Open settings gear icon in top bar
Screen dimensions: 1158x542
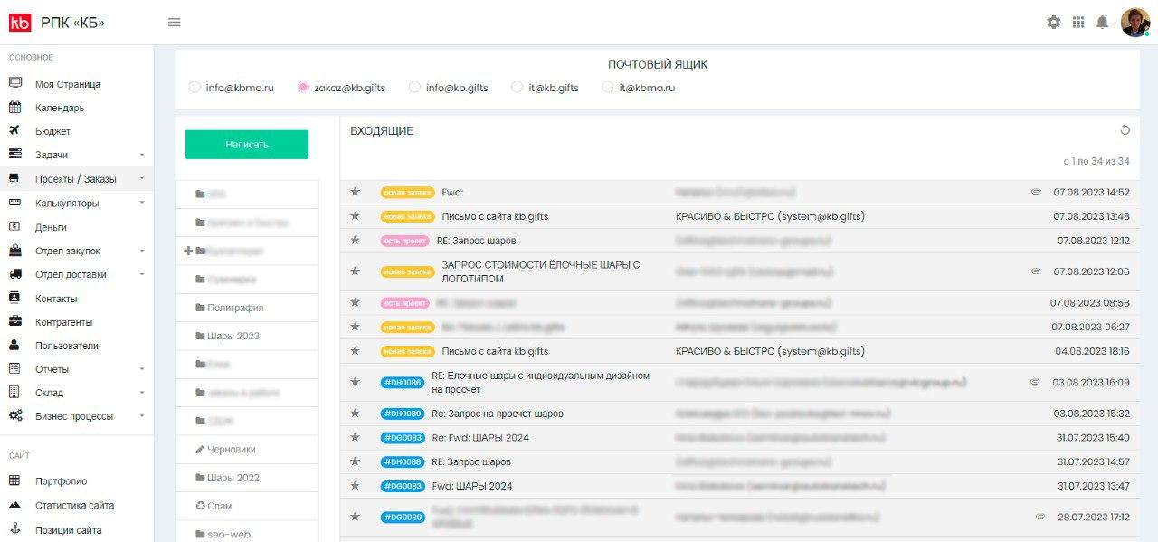click(x=1053, y=23)
